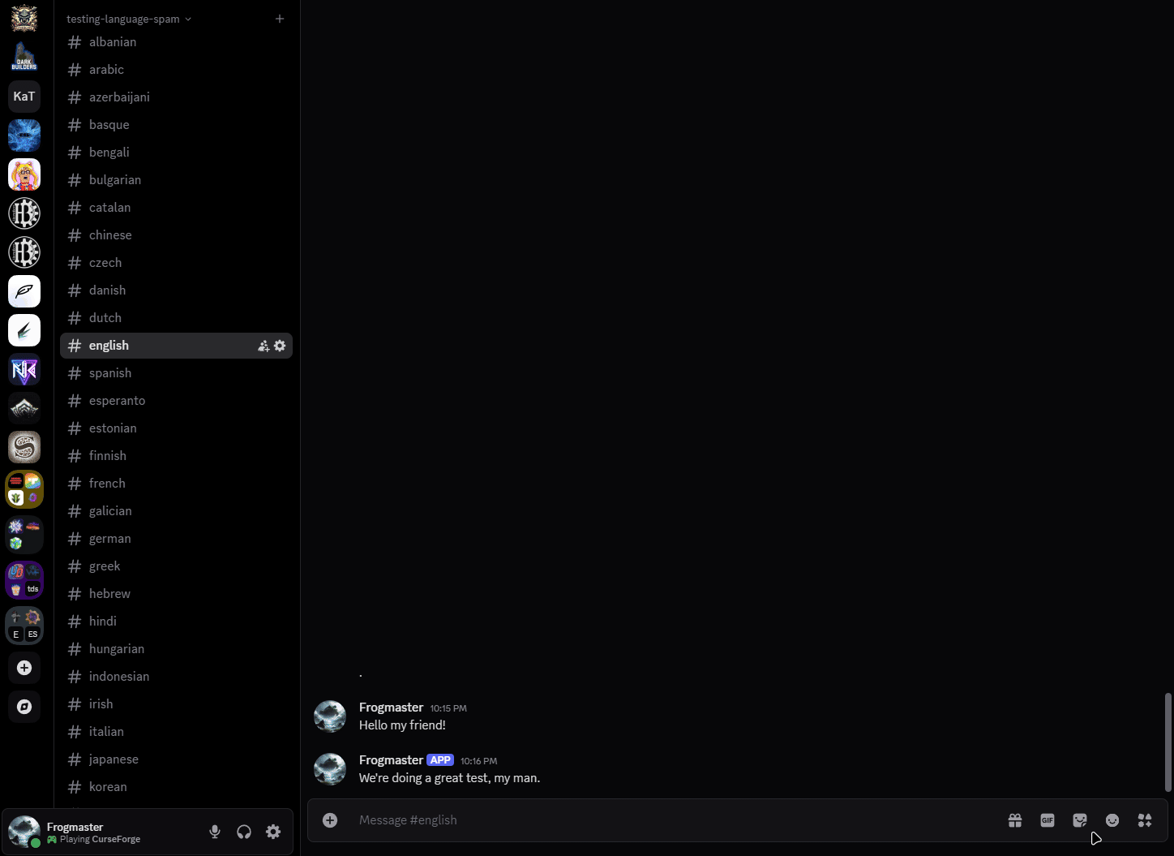Switch to the spanish channel
Image resolution: width=1174 pixels, height=856 pixels.
pos(110,373)
